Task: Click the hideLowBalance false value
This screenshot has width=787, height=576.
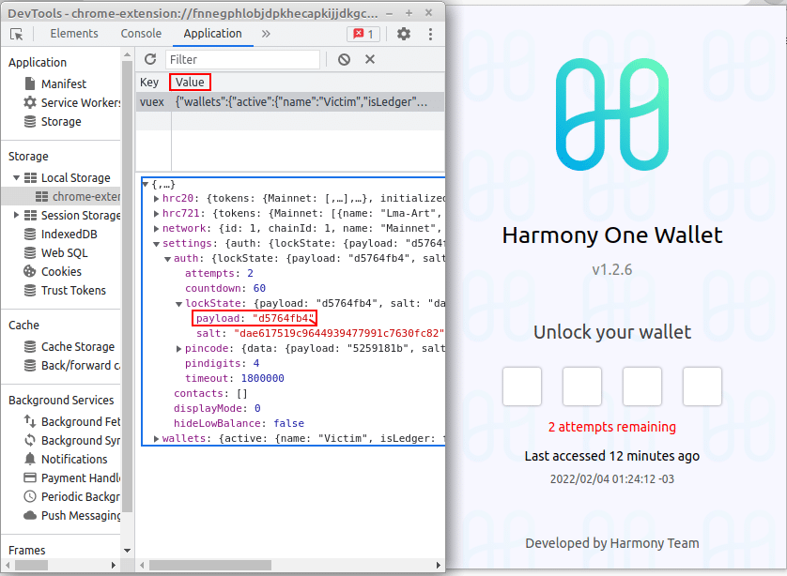Action: tap(288, 424)
